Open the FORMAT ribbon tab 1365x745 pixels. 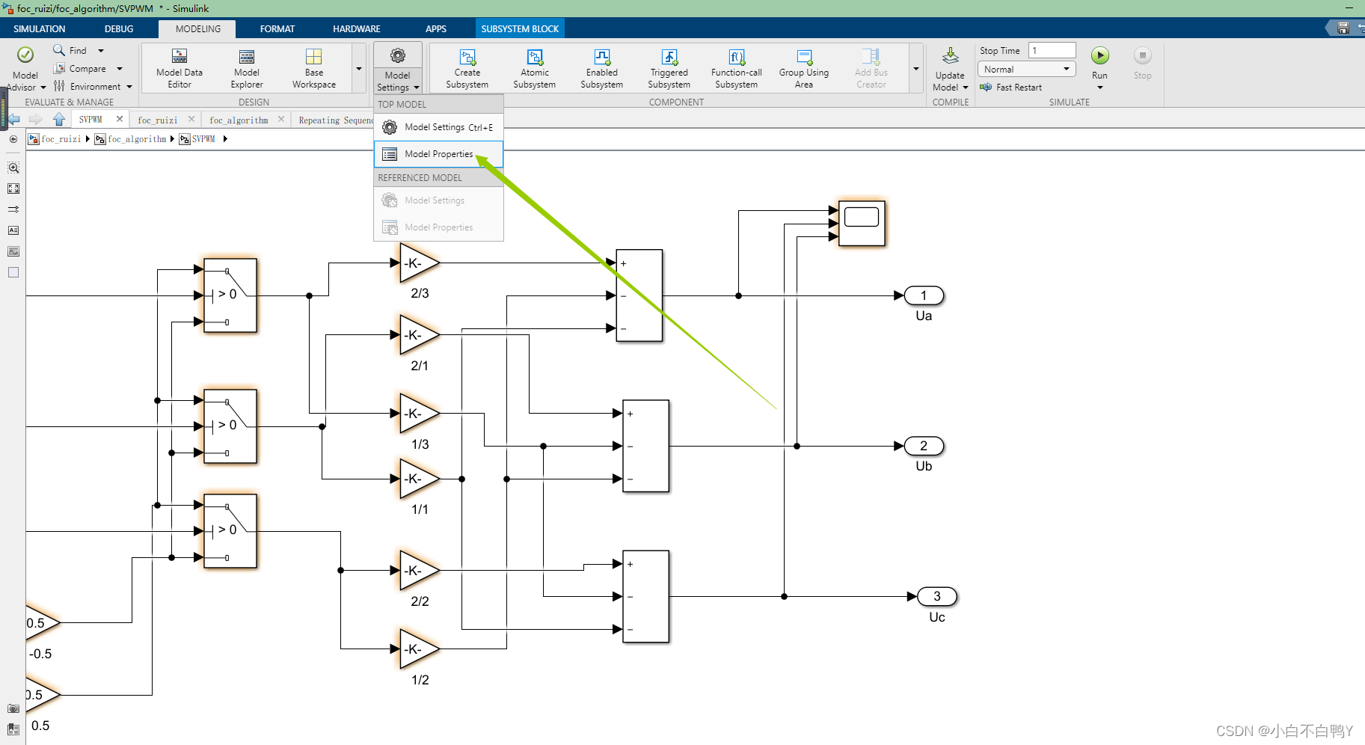point(277,29)
